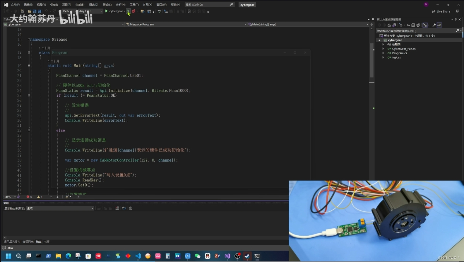Click the warnings count indicator
The width and height of the screenshot is (464, 262).
point(40,197)
